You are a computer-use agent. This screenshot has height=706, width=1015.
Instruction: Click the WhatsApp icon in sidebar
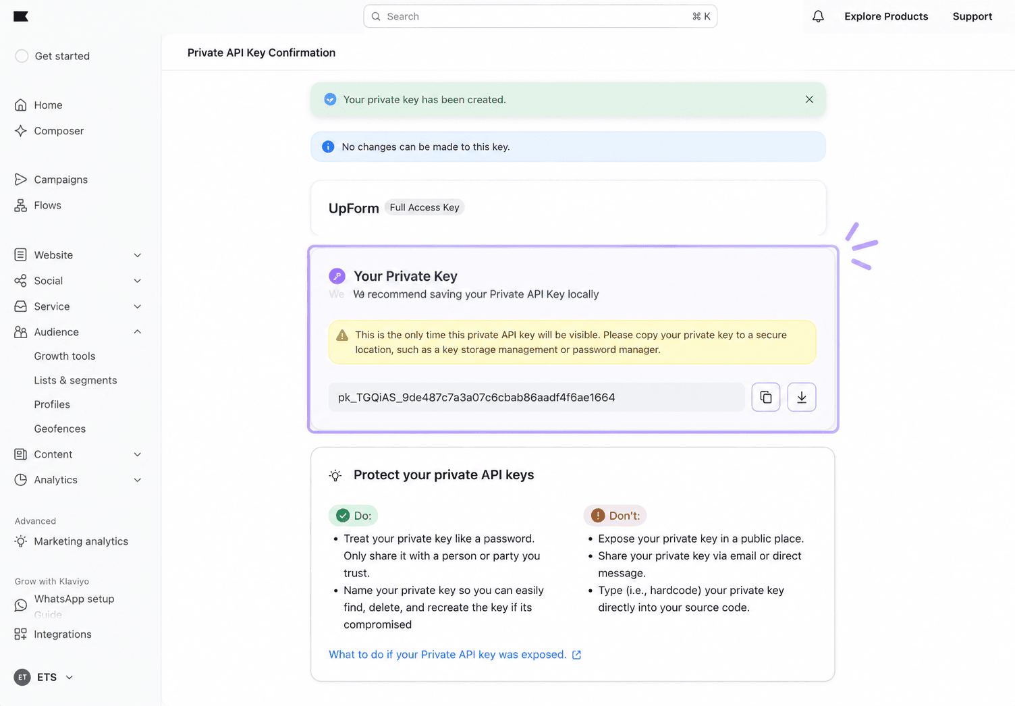tap(21, 605)
